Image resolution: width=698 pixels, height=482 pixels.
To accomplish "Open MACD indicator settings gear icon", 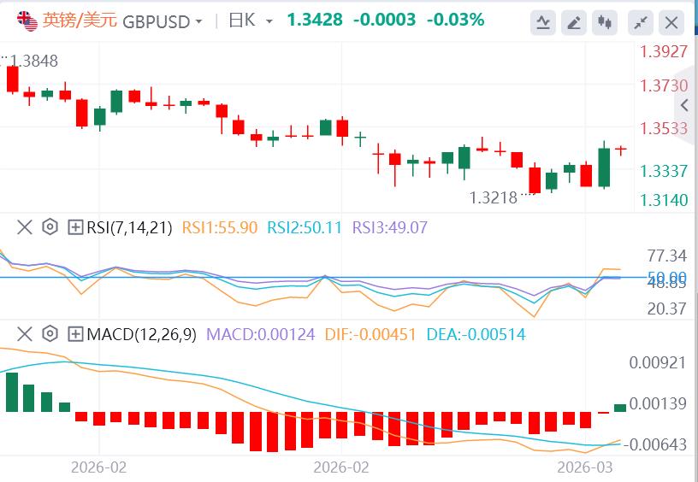I will [x=50, y=333].
